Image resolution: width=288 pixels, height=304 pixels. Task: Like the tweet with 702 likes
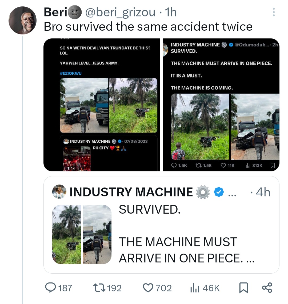coord(148,288)
